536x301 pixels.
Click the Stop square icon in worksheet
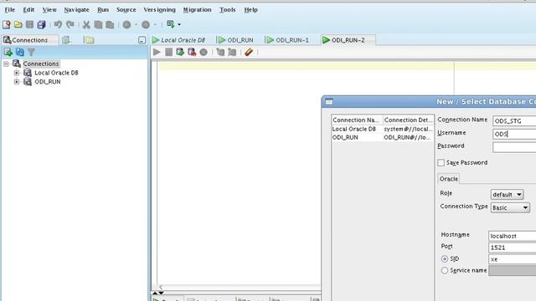coord(168,52)
